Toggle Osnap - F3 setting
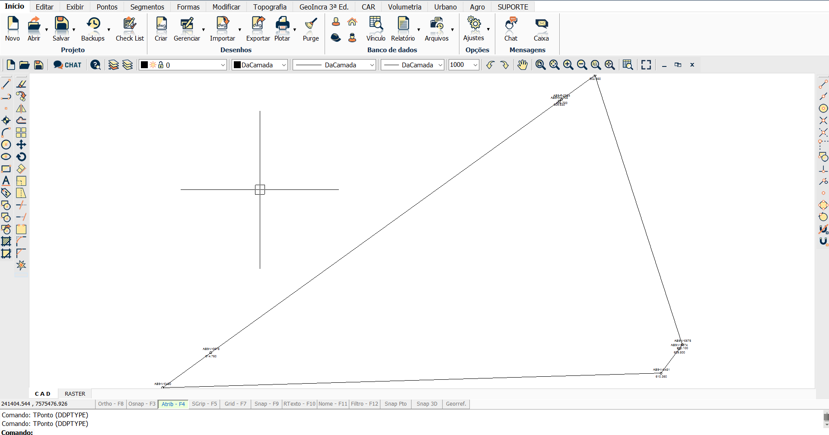The height and width of the screenshot is (435, 829). pos(142,404)
